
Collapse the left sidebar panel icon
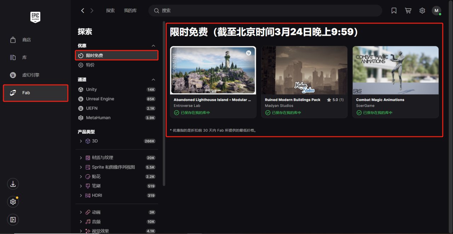tap(13, 220)
